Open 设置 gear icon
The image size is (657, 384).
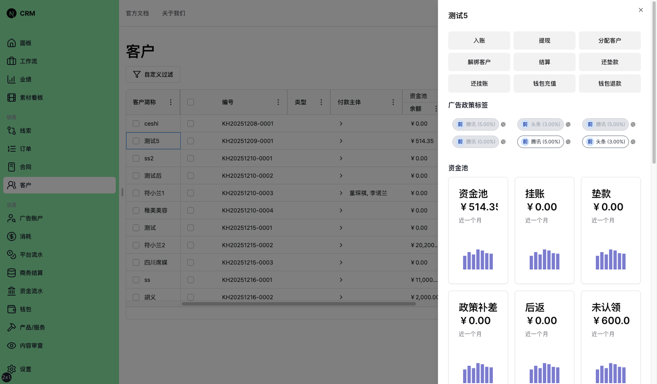(x=12, y=369)
